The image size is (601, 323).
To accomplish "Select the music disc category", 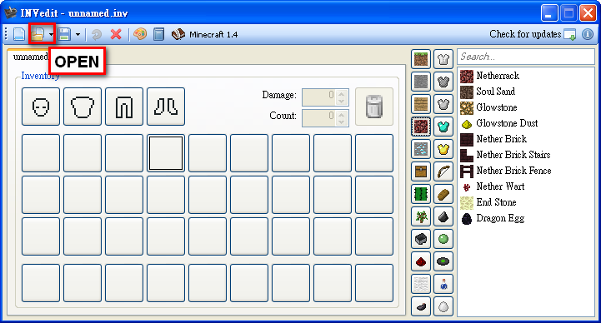I will point(443,261).
